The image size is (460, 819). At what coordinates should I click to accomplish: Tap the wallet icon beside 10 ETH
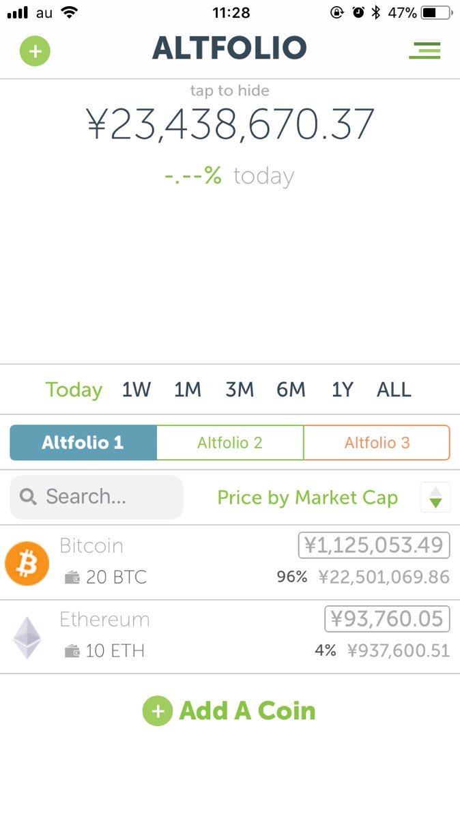[x=72, y=652]
